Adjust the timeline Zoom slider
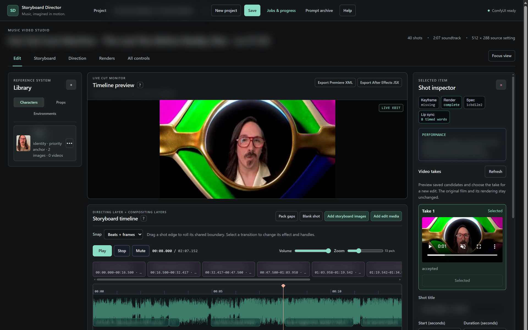528x330 pixels. pos(359,251)
